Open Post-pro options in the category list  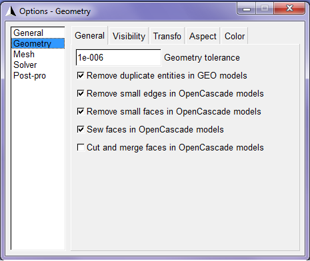click(38, 75)
